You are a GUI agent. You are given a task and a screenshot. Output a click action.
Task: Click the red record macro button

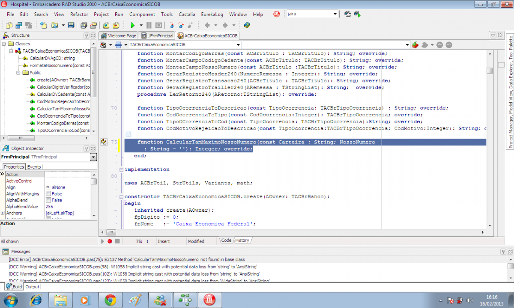[110, 241]
